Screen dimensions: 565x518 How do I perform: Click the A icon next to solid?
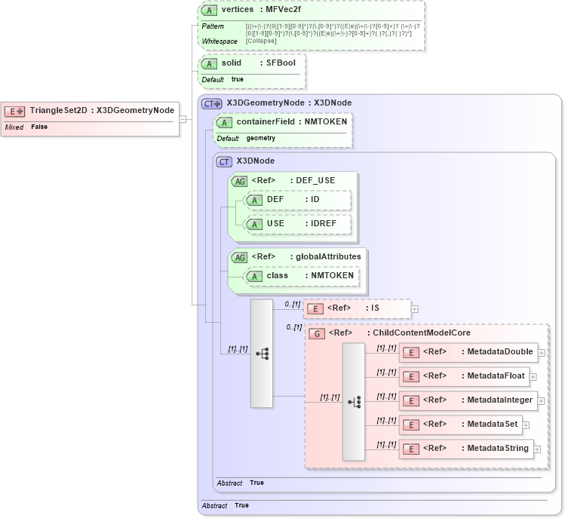(x=209, y=64)
